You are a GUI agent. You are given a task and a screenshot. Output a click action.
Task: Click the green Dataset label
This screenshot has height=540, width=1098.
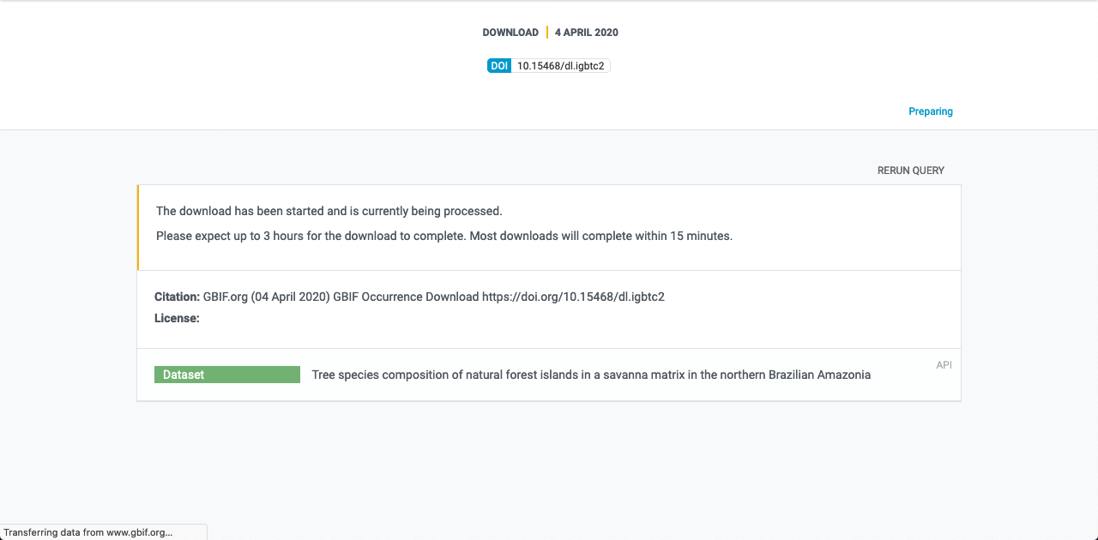pyautogui.click(x=226, y=375)
